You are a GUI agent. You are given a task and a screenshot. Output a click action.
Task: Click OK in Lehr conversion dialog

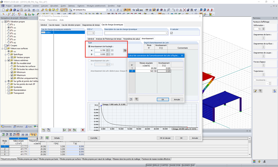(163, 100)
